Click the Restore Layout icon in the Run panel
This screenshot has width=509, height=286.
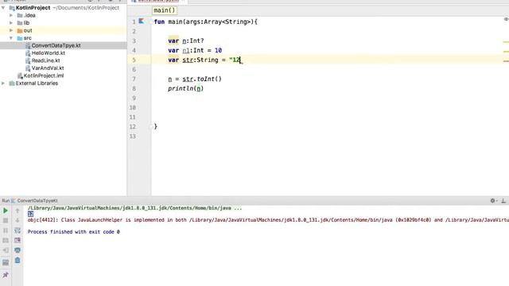(x=6, y=262)
